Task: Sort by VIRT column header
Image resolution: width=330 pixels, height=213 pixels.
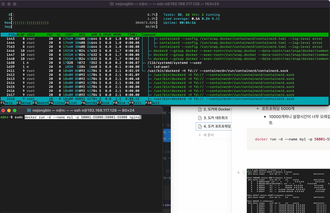Action: 69,35
